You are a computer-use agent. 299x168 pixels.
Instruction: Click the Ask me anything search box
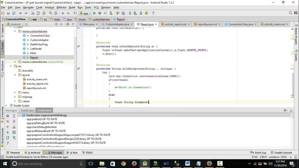tap(47, 164)
